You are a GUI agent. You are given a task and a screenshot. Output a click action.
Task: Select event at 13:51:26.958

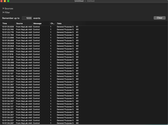click(84, 46)
